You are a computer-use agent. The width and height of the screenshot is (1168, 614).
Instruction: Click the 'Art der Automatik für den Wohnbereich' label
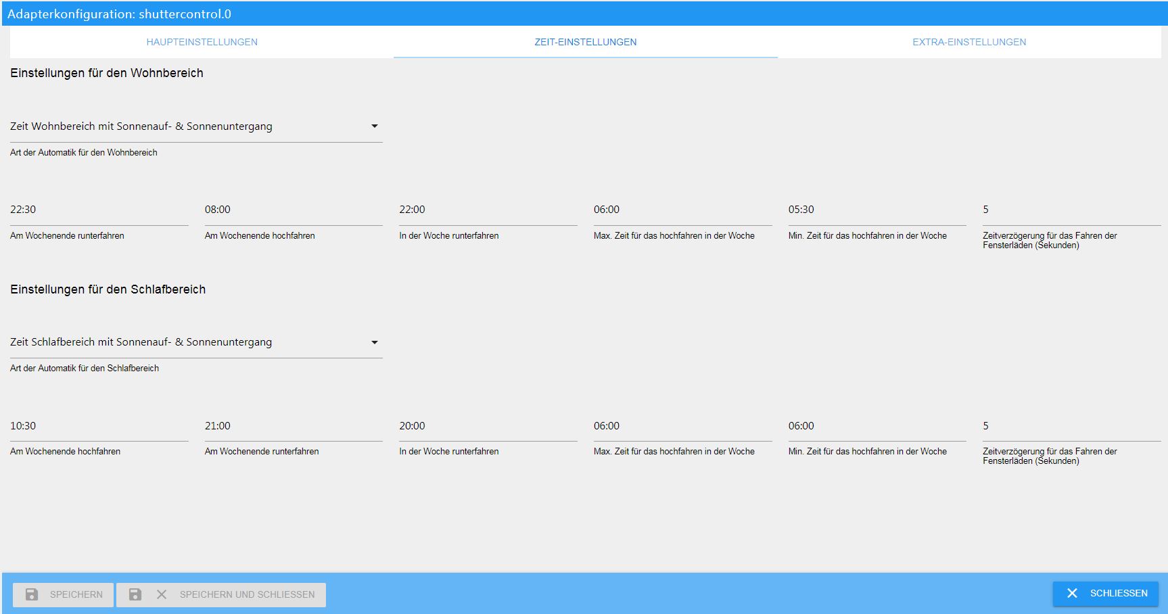[x=84, y=153]
